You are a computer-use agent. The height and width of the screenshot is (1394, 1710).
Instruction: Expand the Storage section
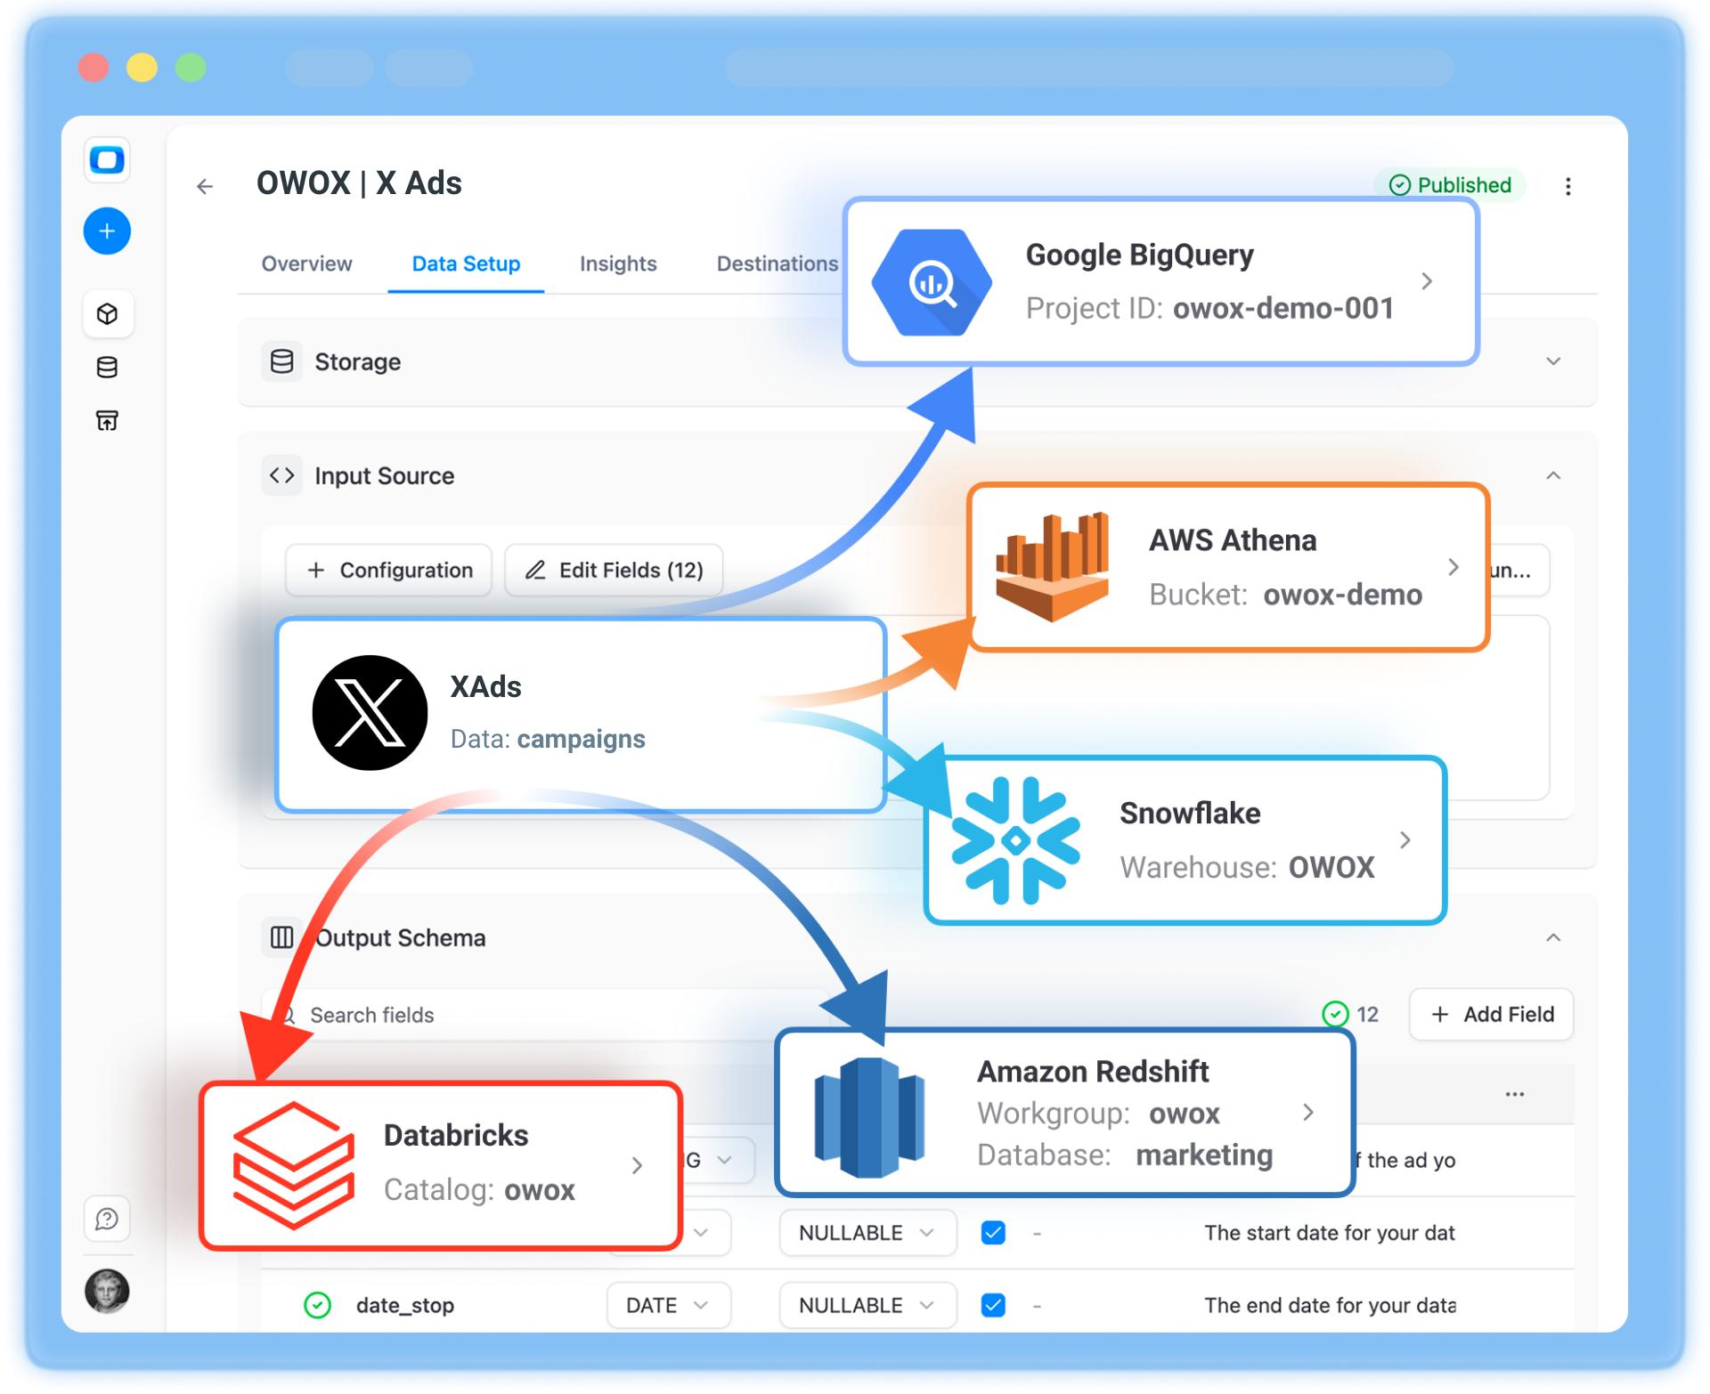1553,361
